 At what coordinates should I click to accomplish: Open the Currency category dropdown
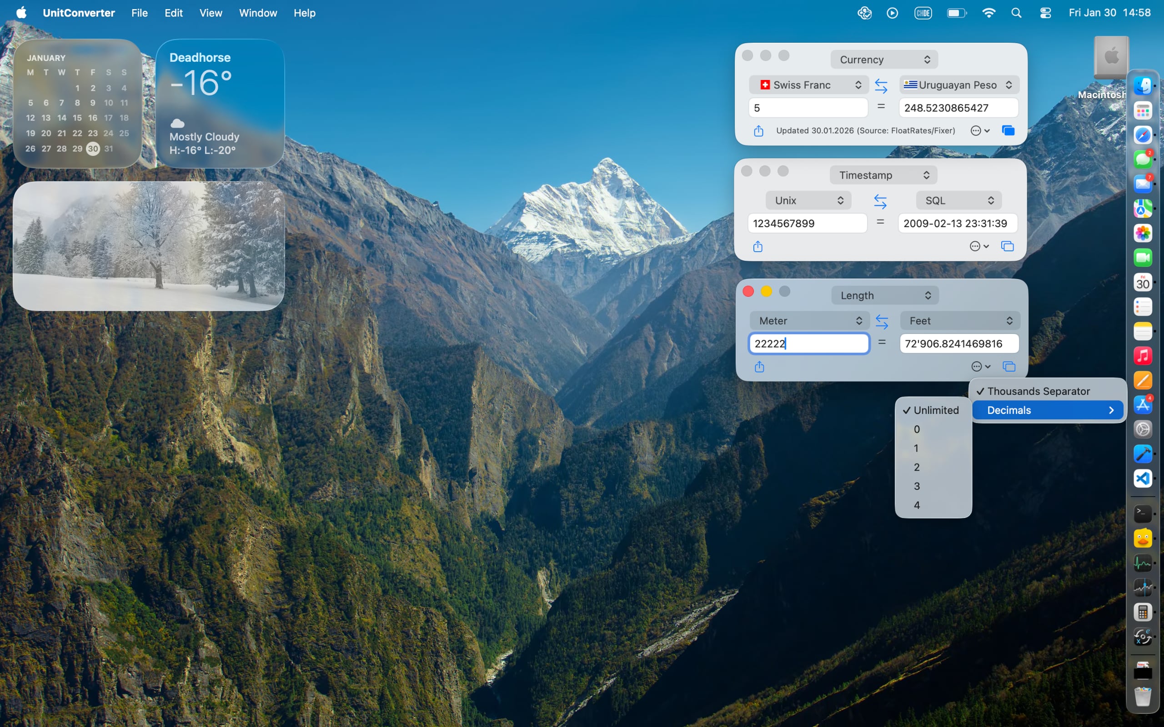point(884,60)
